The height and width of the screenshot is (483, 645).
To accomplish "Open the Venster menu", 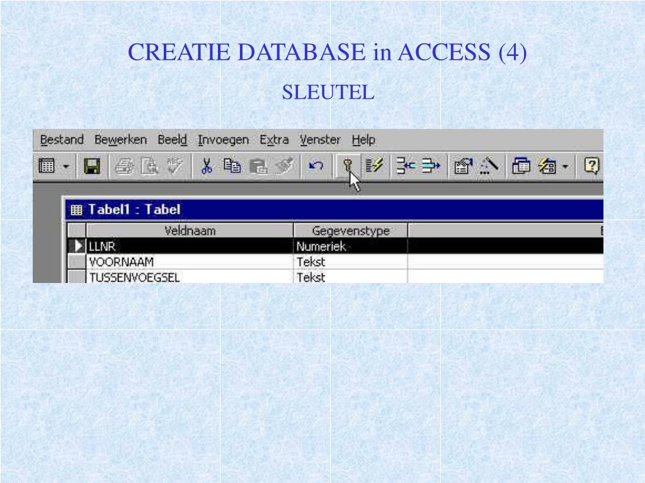I will tap(320, 140).
